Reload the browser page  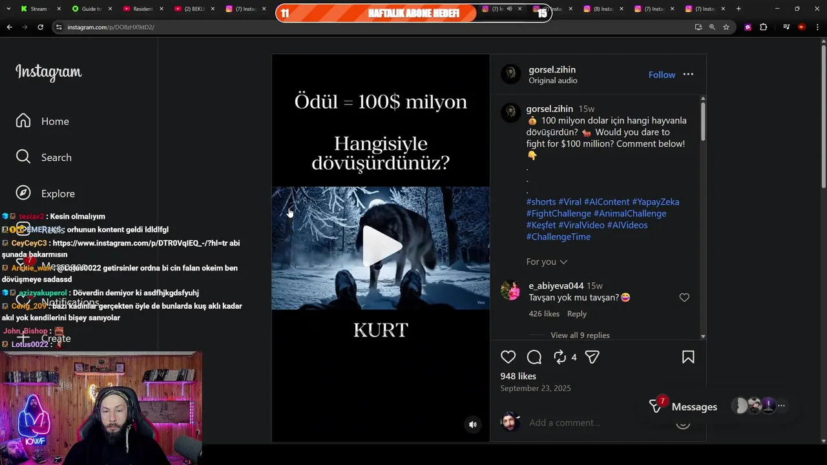[40, 27]
